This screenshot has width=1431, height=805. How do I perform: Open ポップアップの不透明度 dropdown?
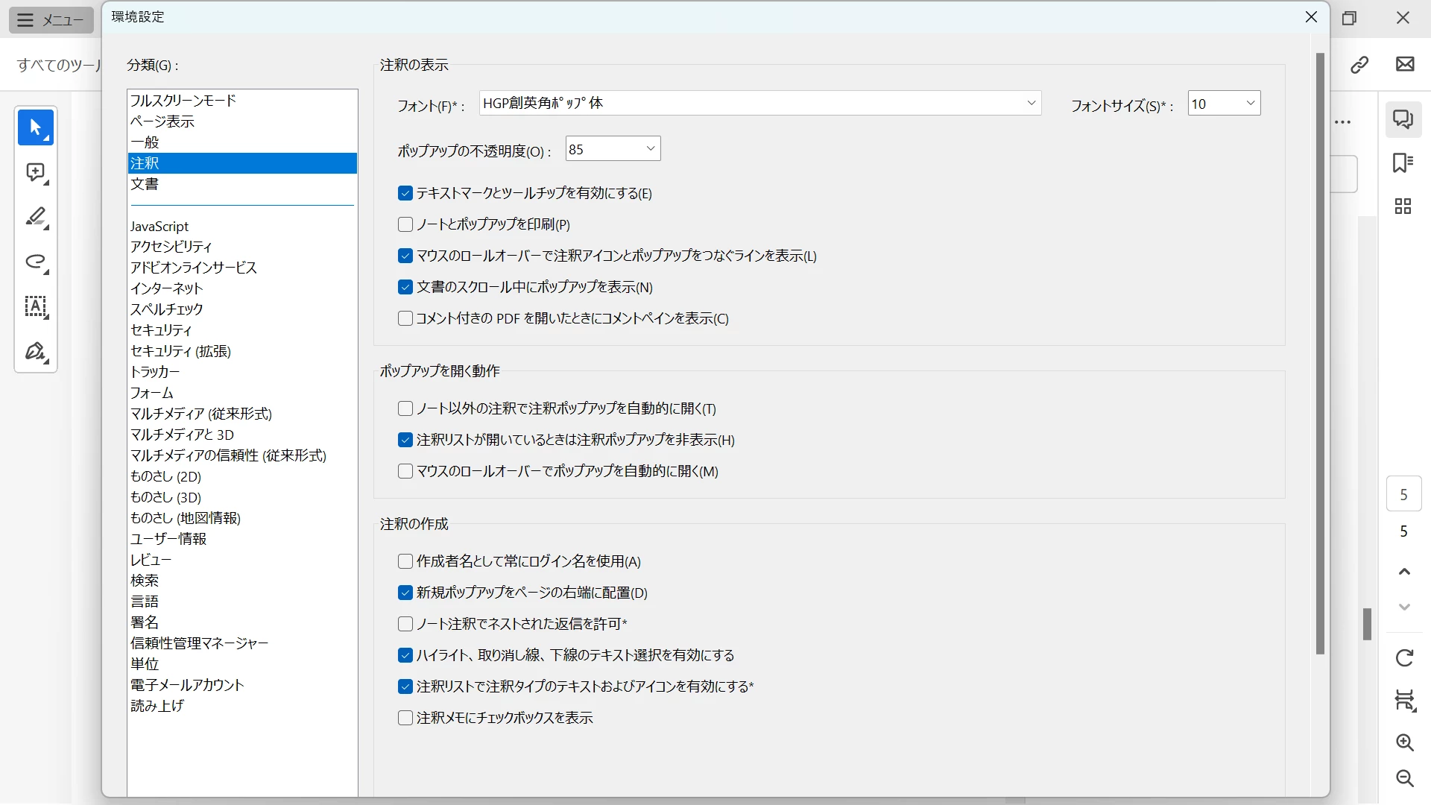(x=650, y=149)
